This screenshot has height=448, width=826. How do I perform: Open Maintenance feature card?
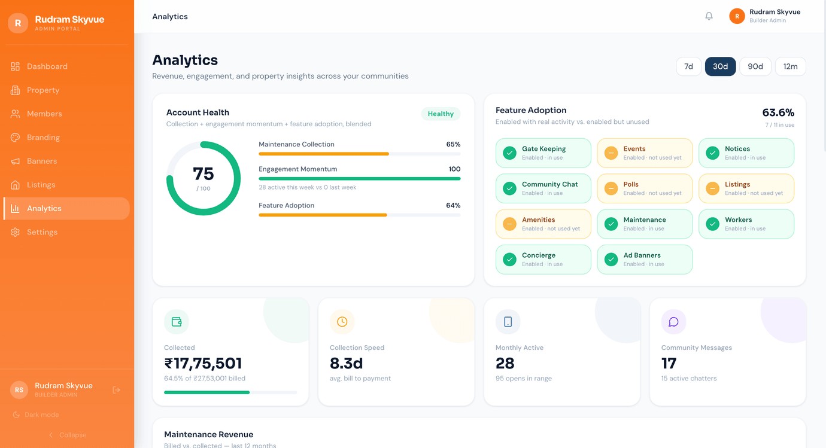[x=645, y=224]
